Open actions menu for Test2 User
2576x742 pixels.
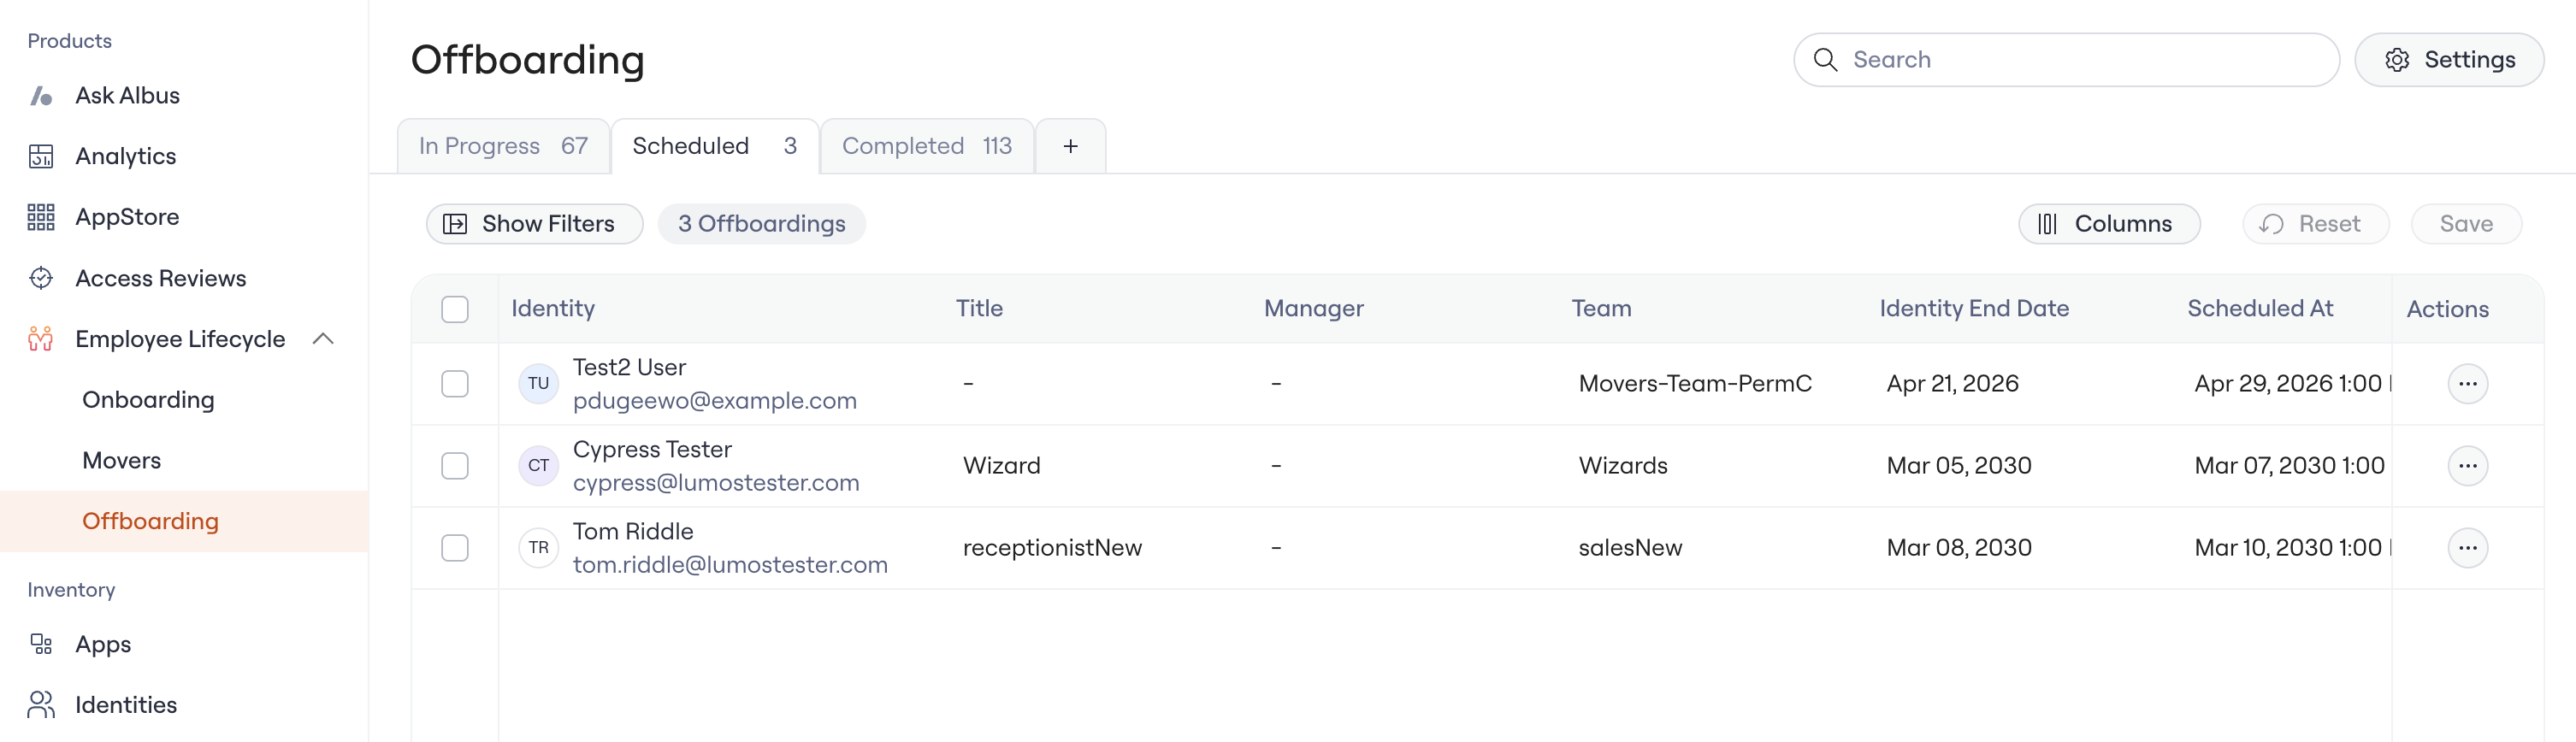[2467, 384]
